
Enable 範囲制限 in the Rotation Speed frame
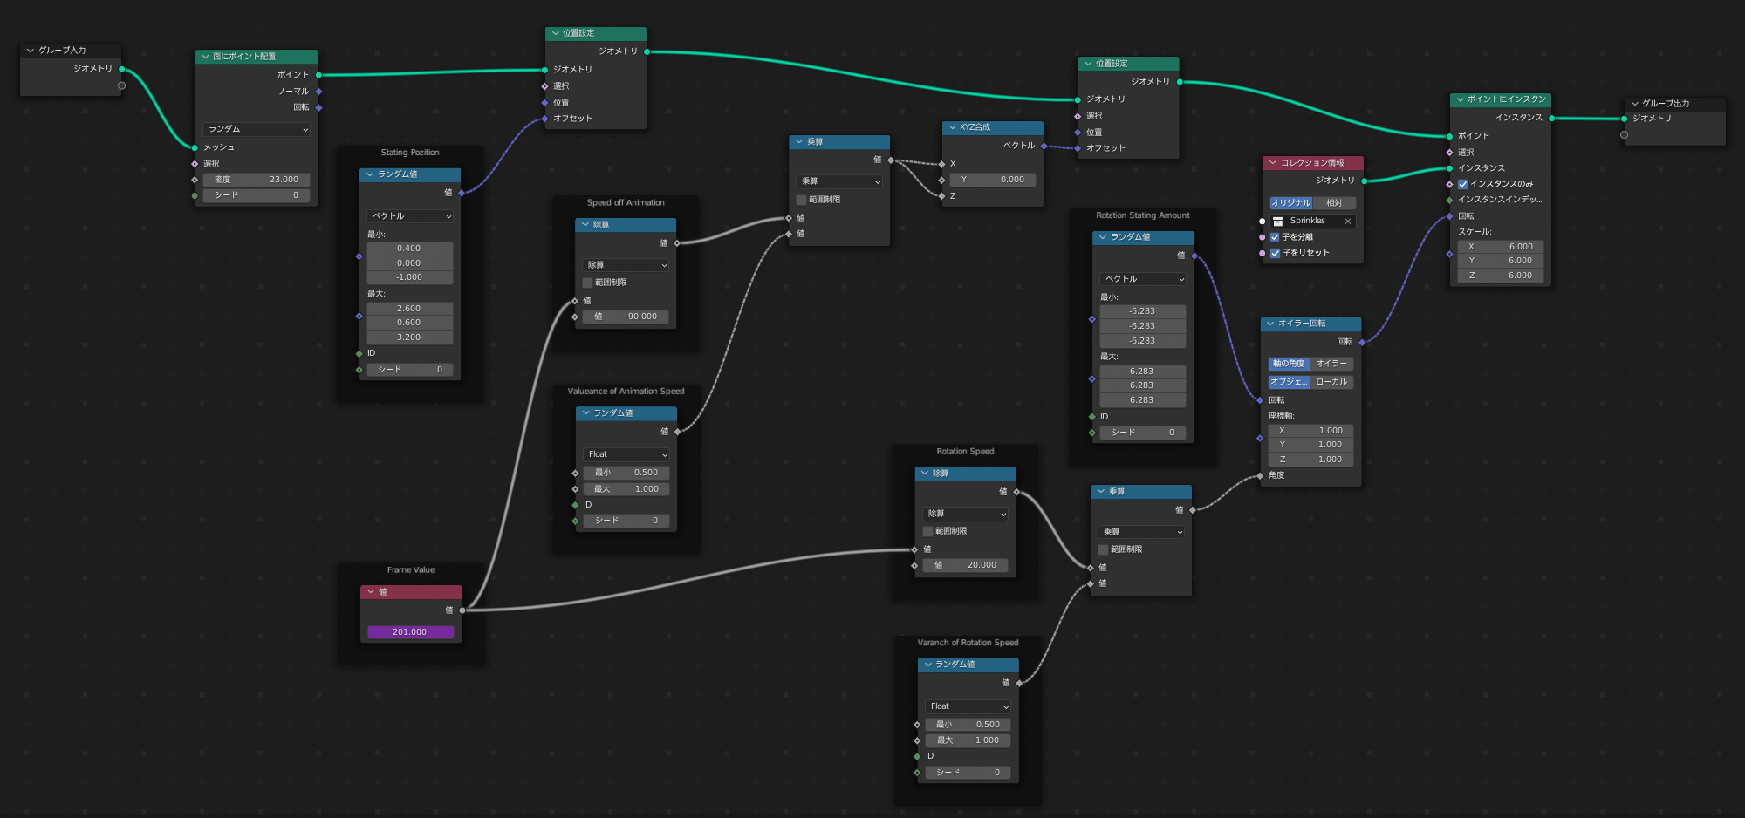tap(928, 531)
